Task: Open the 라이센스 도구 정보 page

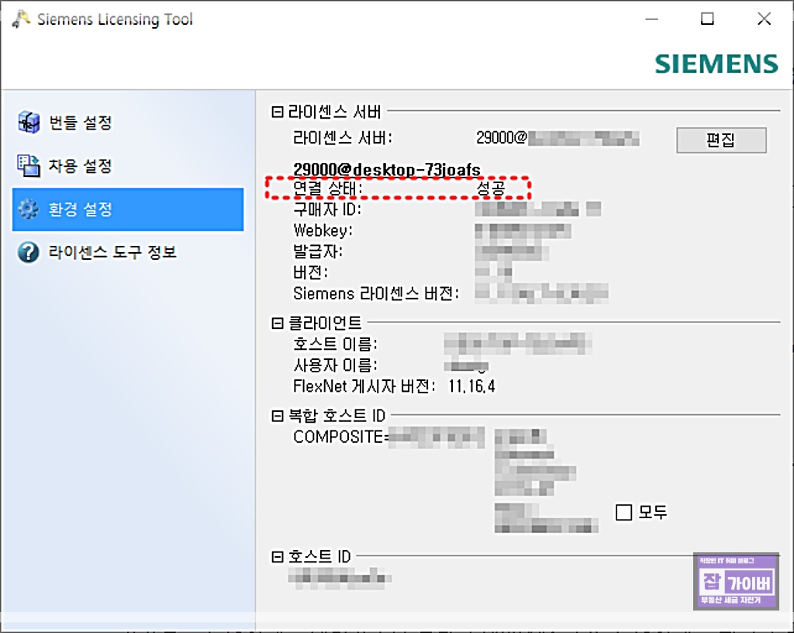Action: pyautogui.click(x=128, y=252)
